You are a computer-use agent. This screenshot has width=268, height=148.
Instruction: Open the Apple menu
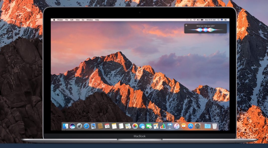point(54,20)
